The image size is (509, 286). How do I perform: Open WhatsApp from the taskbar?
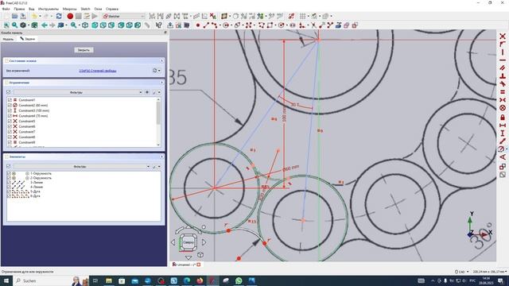click(239, 280)
